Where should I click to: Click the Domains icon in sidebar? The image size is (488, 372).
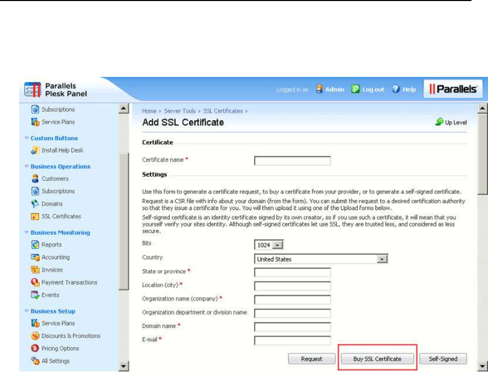35,204
